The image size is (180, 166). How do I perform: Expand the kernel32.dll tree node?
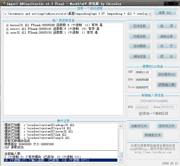point(7,25)
